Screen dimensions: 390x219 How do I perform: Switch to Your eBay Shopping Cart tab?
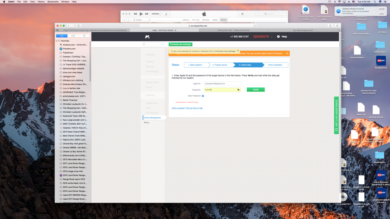302,30
